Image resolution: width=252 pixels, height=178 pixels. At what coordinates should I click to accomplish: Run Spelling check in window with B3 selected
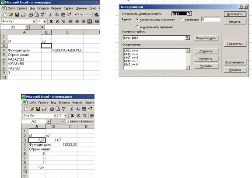[43, 15]
